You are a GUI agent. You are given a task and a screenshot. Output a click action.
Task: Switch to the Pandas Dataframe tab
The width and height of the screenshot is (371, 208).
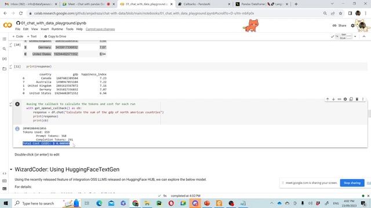point(261,4)
